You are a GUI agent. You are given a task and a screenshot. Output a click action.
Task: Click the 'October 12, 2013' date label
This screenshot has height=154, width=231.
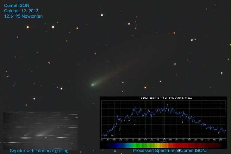click(x=21, y=11)
